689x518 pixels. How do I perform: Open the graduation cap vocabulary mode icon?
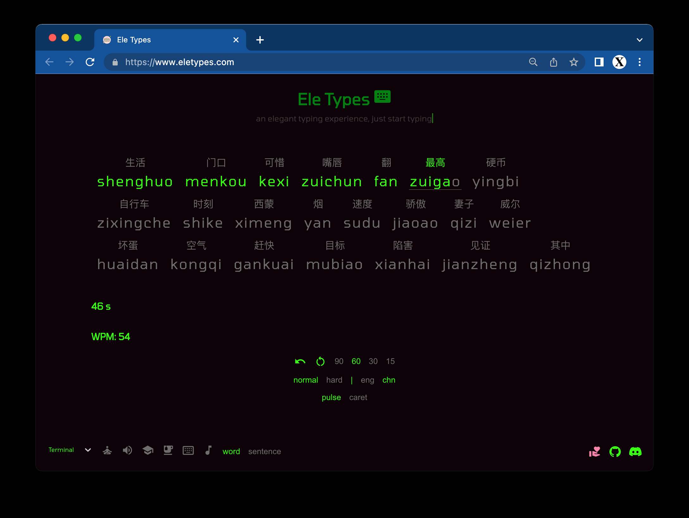tap(148, 450)
